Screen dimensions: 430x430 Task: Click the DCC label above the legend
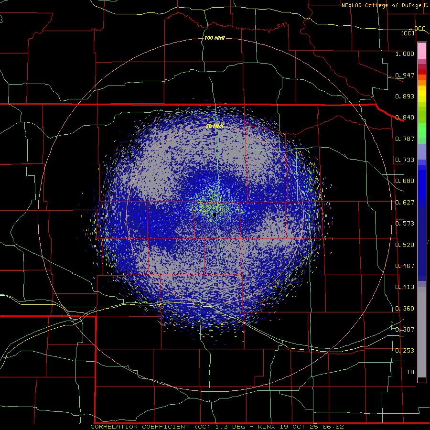click(419, 29)
